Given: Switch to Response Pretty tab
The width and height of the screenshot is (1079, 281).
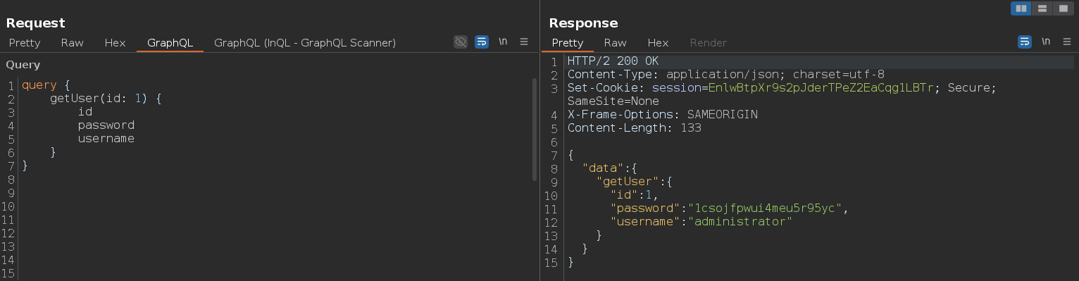Looking at the screenshot, I should 568,43.
